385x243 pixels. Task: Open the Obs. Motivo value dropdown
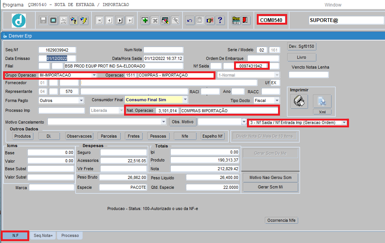(244, 122)
